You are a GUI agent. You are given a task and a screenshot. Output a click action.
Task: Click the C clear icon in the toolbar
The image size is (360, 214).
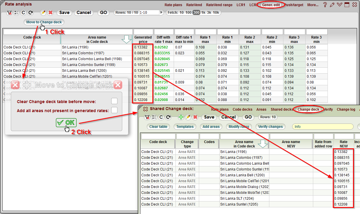coord(23,13)
